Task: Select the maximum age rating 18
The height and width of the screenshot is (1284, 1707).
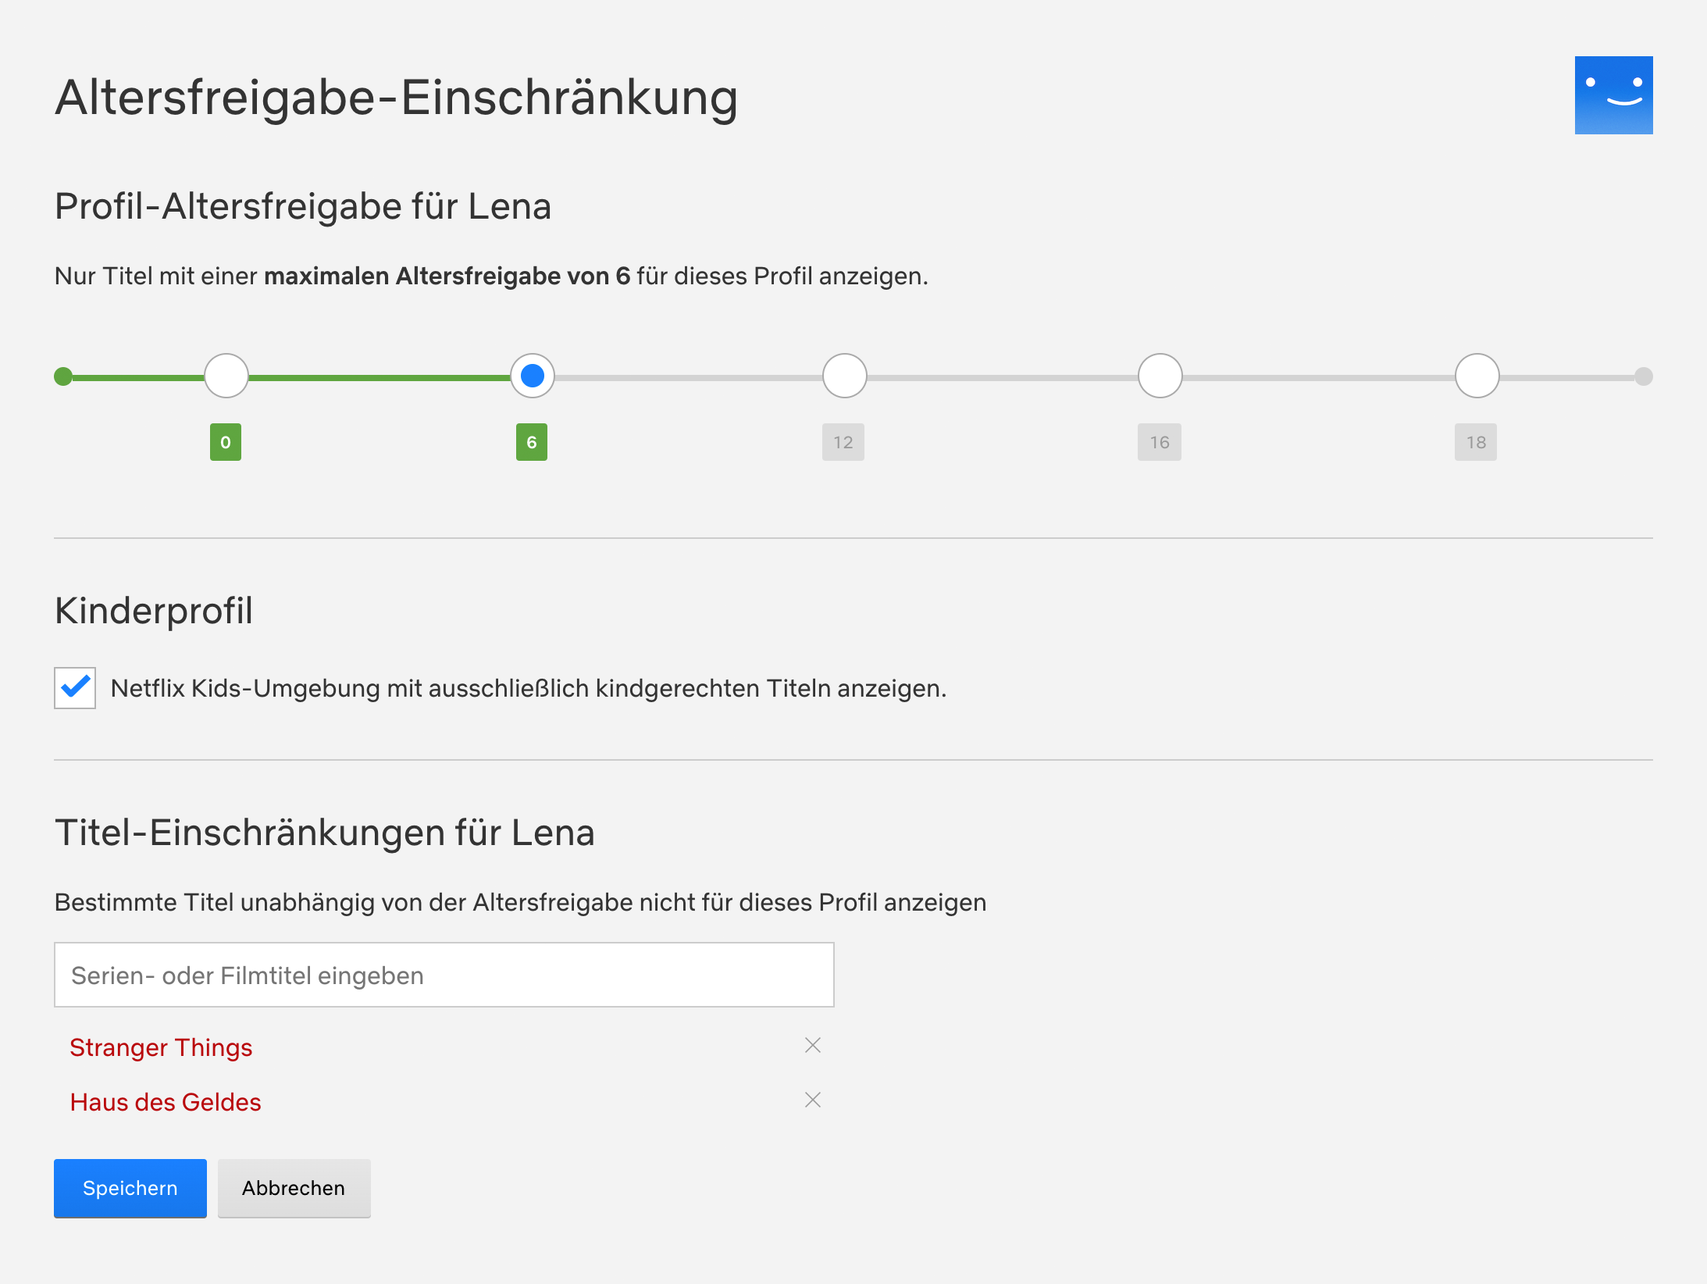Action: [1477, 376]
